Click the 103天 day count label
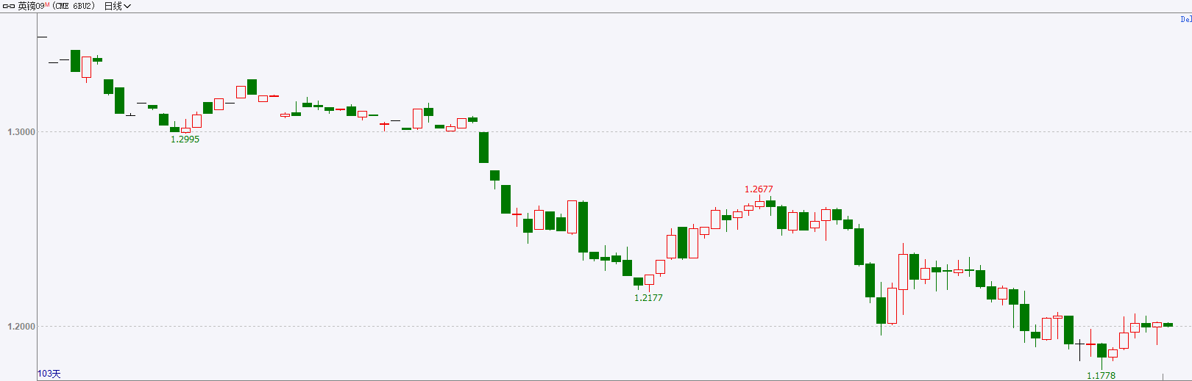 (49, 374)
